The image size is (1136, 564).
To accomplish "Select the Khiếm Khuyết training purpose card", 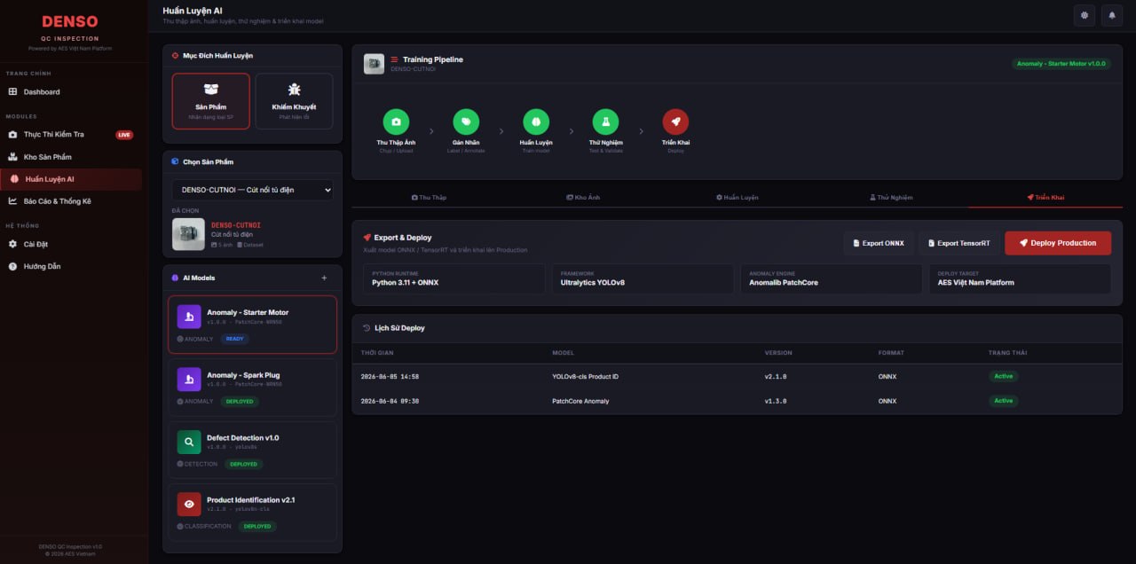I will coord(294,101).
